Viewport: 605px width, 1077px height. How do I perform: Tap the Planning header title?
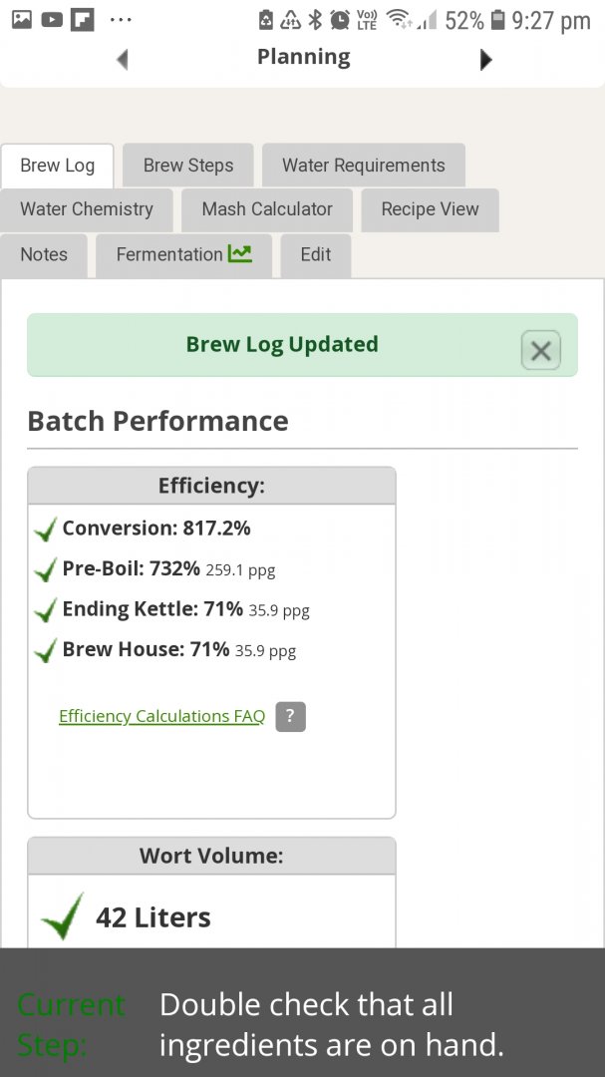coord(303,57)
